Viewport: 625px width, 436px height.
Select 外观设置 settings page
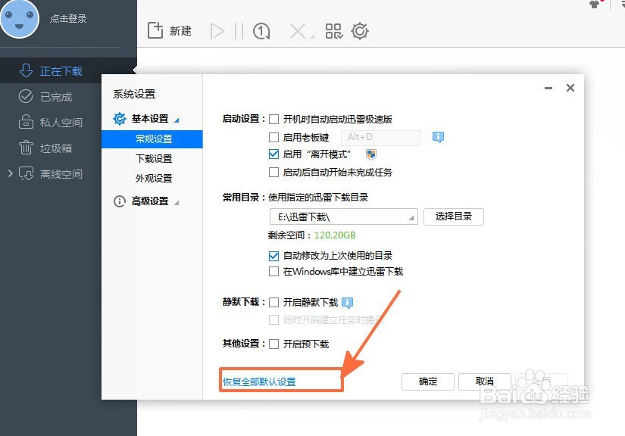click(154, 178)
